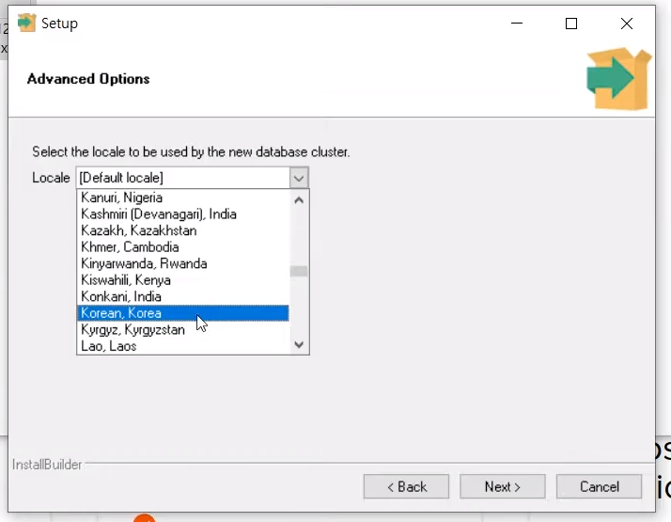Select the highlighted Korean, Korea entry
671x522 pixels.
click(x=182, y=313)
